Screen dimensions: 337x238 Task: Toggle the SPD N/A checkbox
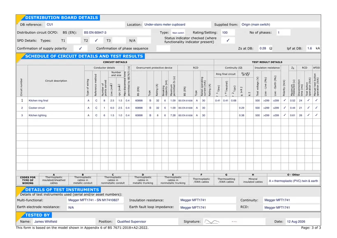click(144, 40)
